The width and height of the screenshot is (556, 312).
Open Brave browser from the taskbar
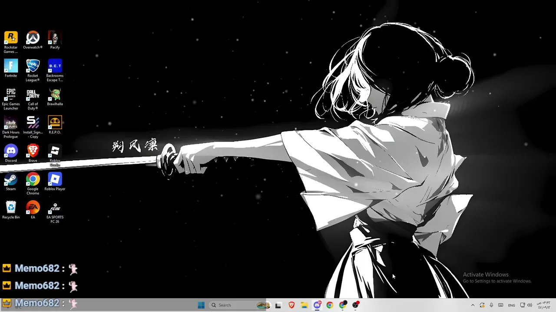(x=291, y=305)
